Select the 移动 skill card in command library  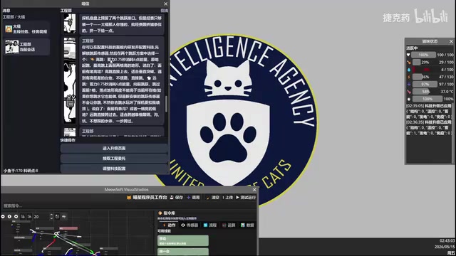coord(183,240)
